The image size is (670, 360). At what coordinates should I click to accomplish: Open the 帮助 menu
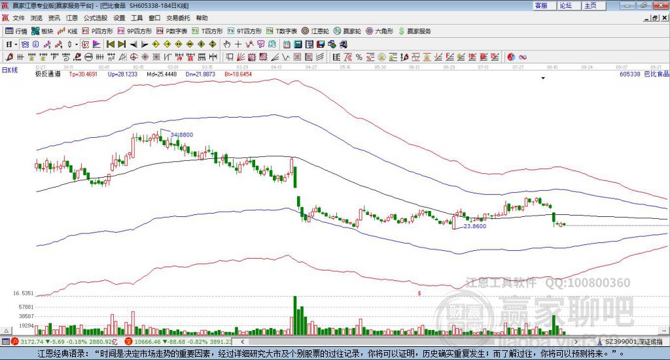(x=202, y=18)
